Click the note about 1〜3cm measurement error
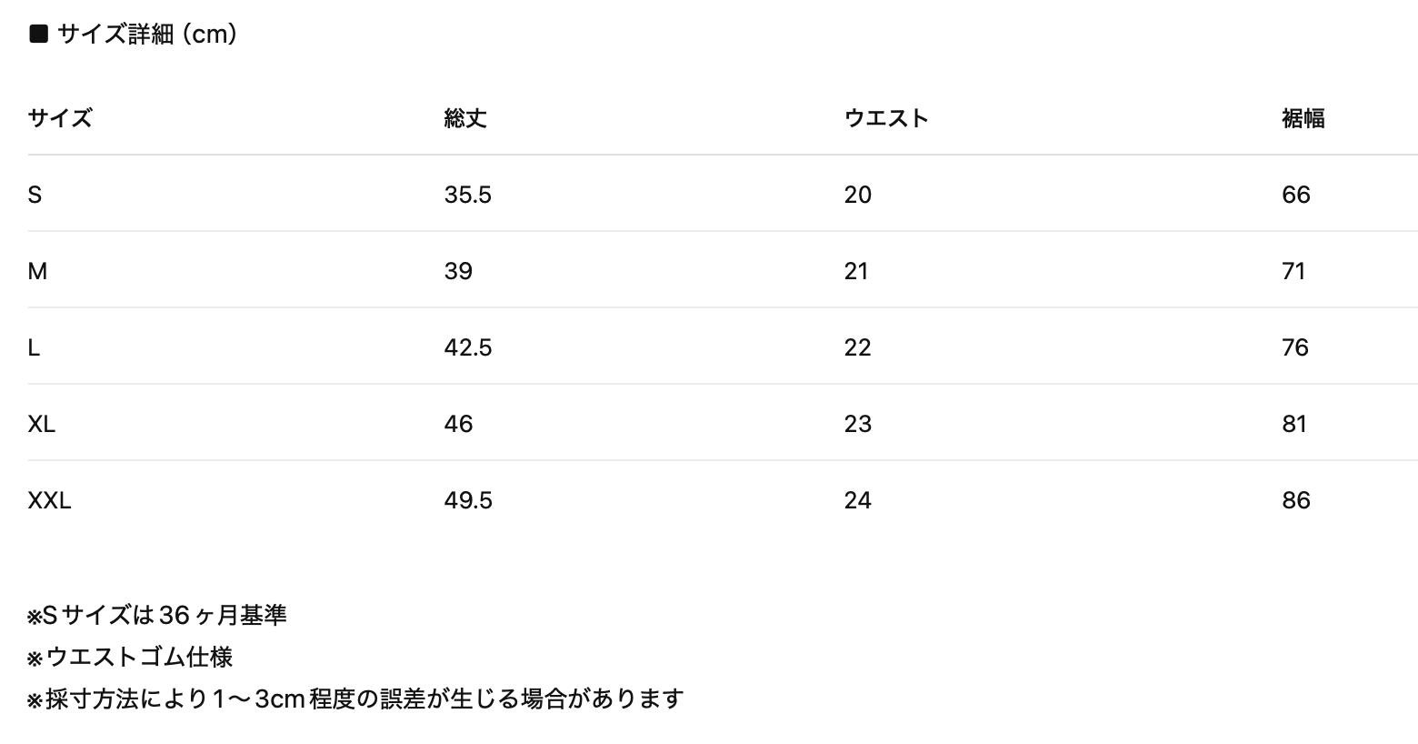The width and height of the screenshot is (1418, 744). [354, 699]
